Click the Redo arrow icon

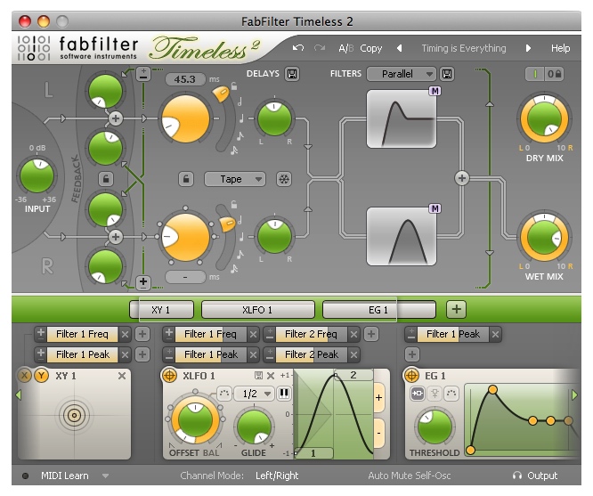[320, 48]
